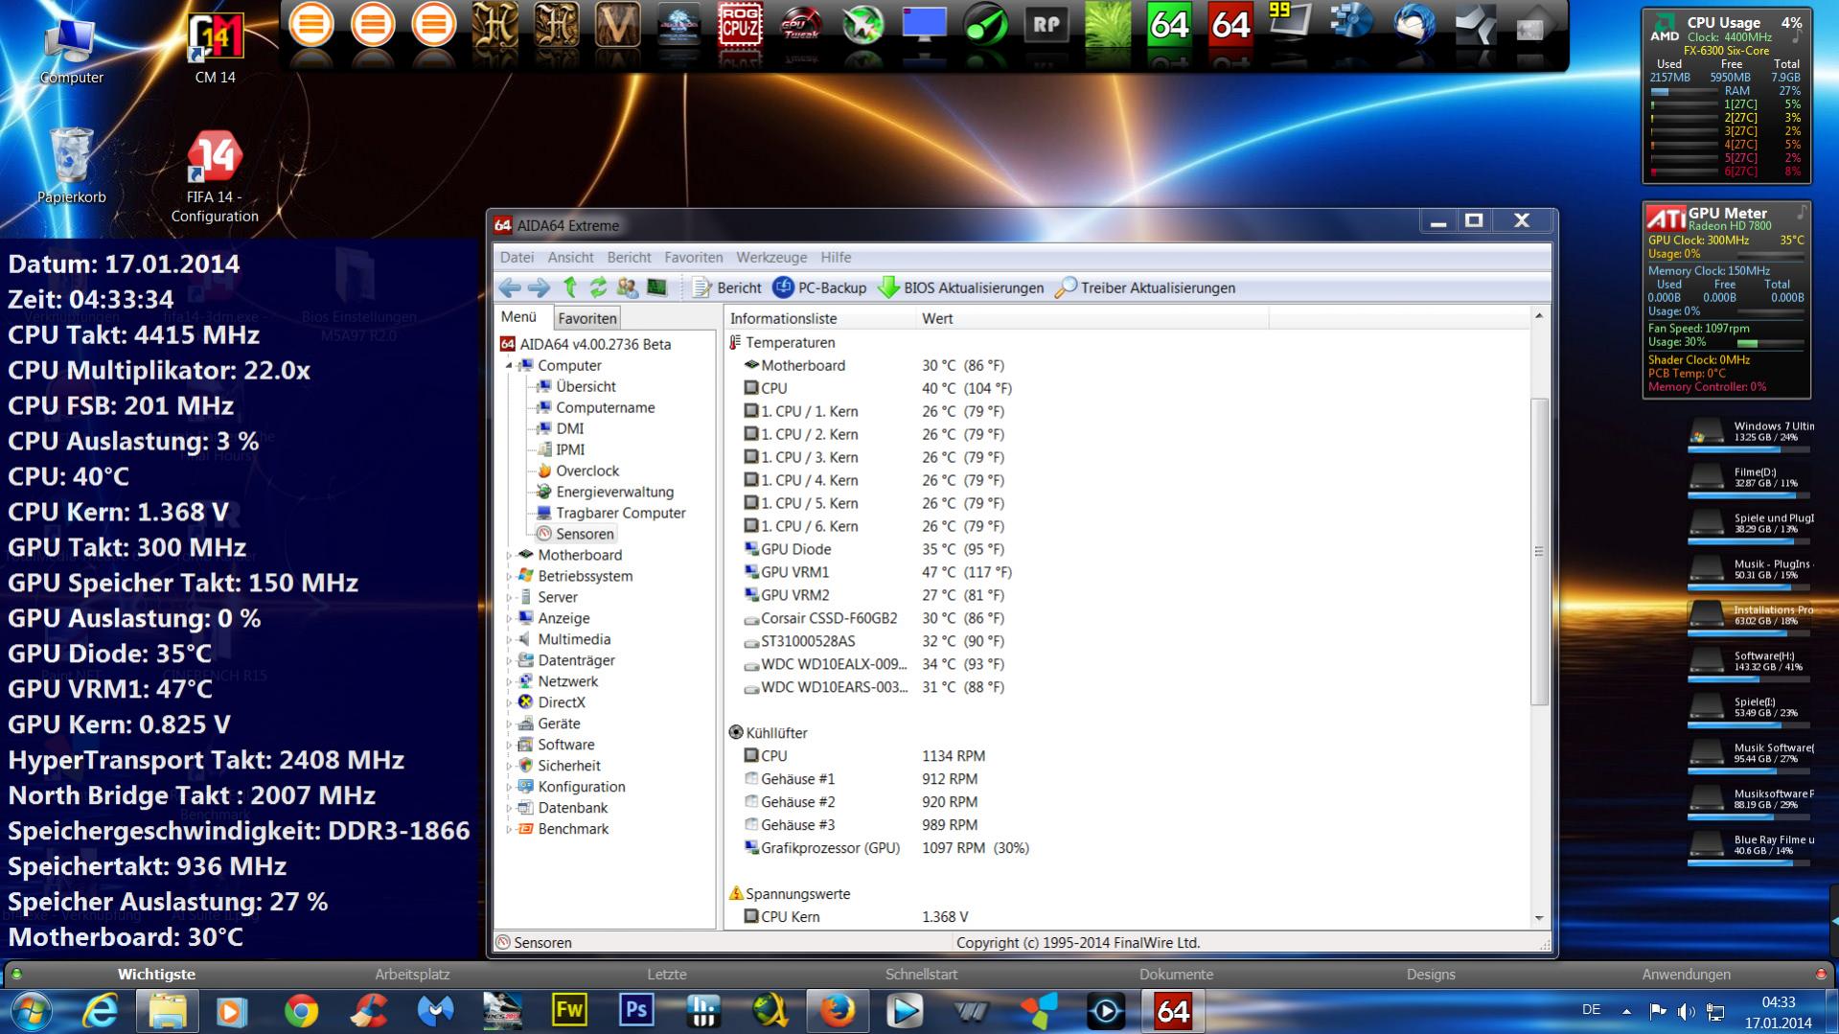Open Adobe Fireworks from the taskbar

[x=569, y=1011]
